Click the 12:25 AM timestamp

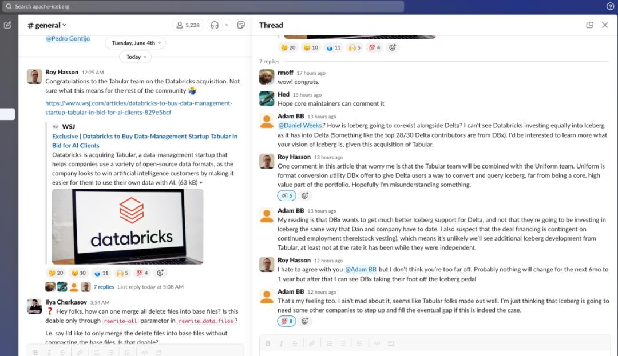pos(93,73)
